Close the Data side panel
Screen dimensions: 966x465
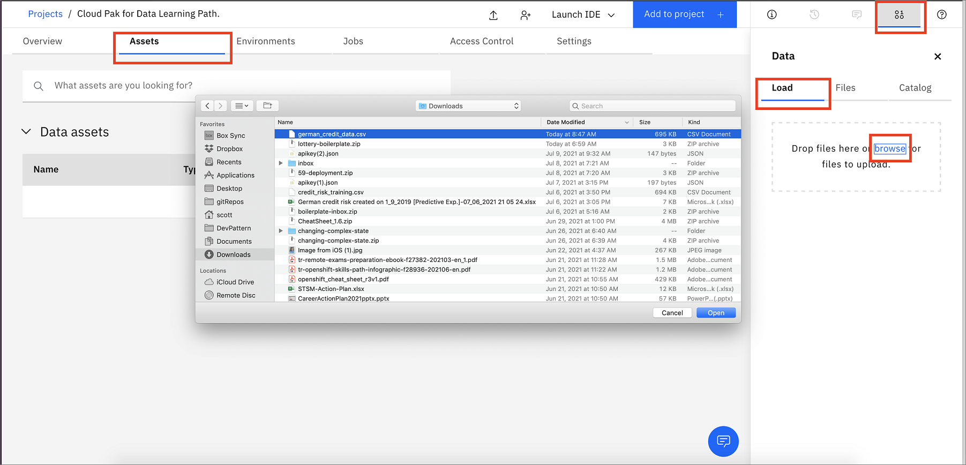[x=938, y=56]
